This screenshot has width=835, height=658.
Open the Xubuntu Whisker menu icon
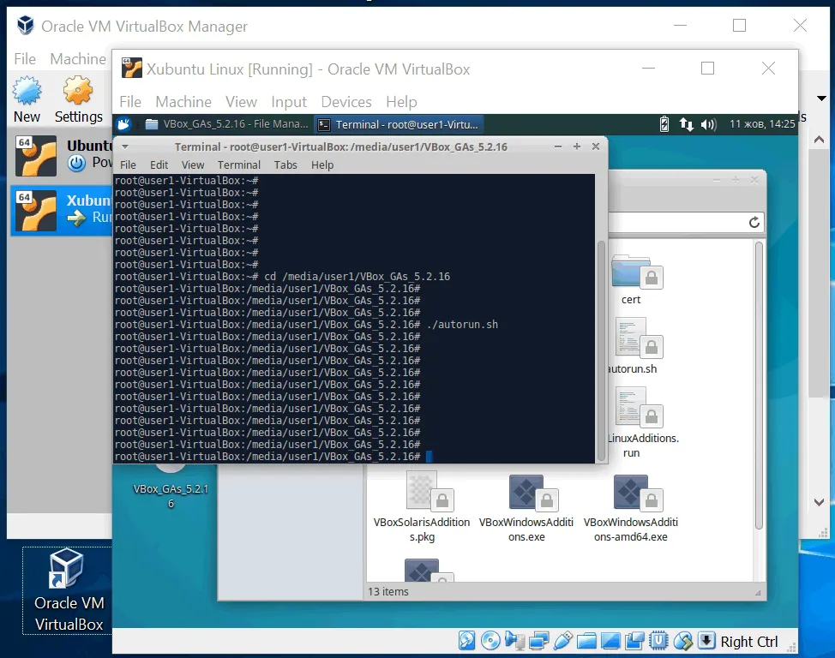(123, 124)
